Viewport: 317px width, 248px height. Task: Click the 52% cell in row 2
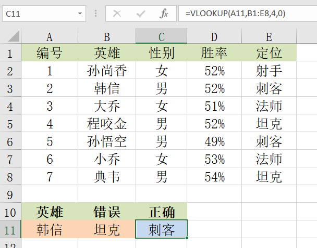[x=214, y=70]
